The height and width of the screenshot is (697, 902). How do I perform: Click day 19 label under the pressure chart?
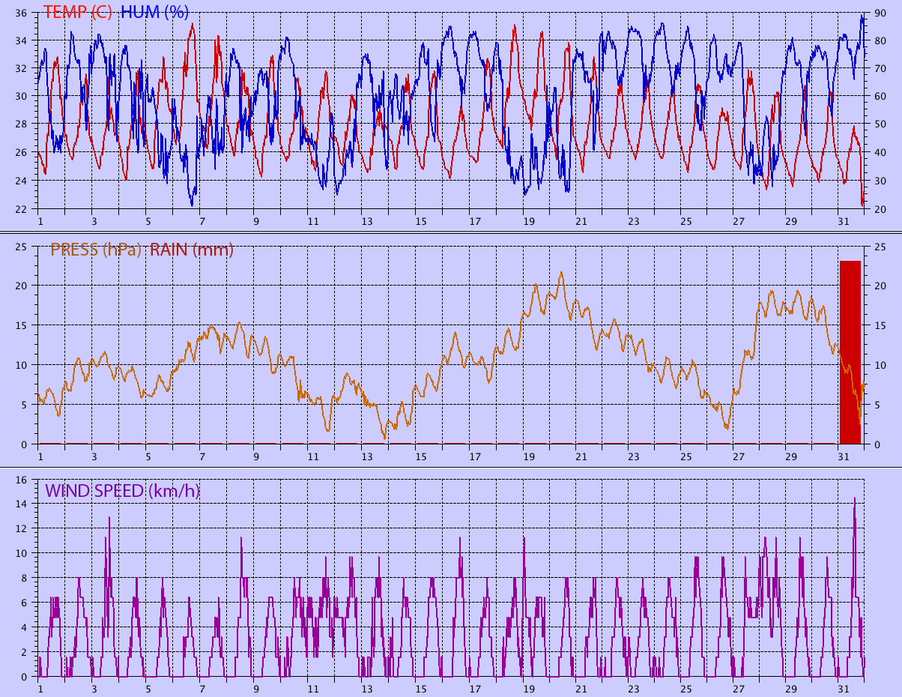pos(529,457)
